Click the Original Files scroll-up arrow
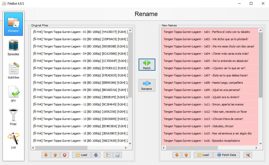The height and width of the screenshot is (165, 269). [x=130, y=31]
